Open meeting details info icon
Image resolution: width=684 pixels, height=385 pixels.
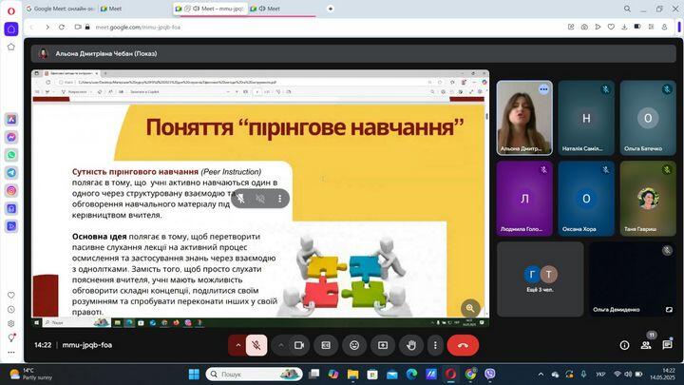point(624,345)
